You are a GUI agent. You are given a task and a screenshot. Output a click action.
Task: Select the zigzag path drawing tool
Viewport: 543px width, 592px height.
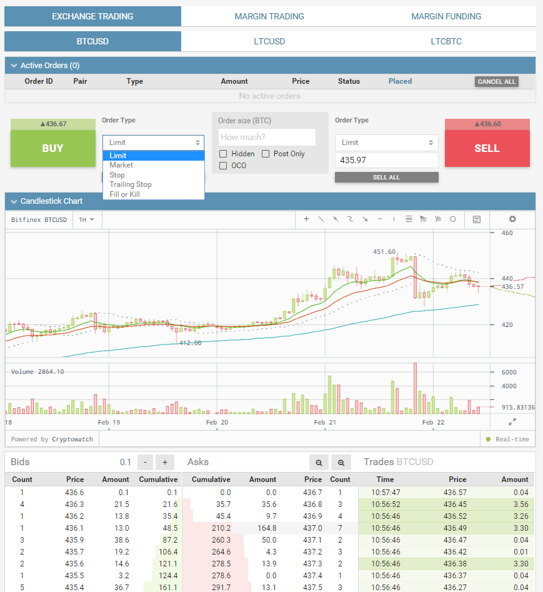click(x=350, y=219)
